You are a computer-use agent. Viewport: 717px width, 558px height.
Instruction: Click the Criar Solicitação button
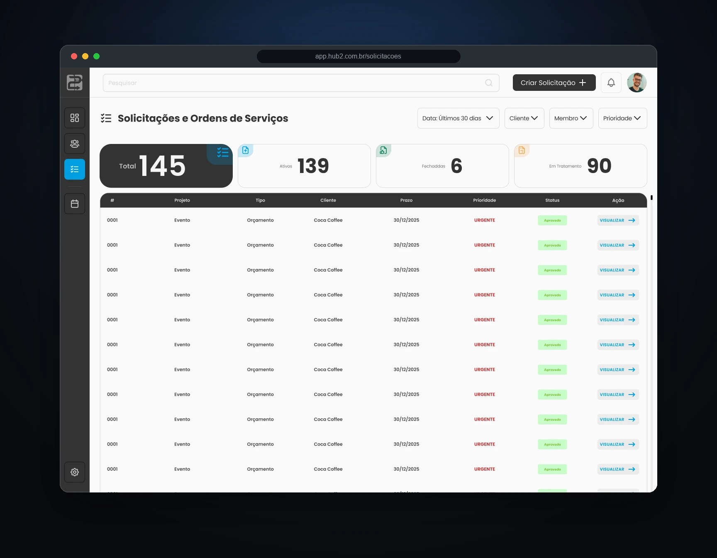pyautogui.click(x=554, y=83)
